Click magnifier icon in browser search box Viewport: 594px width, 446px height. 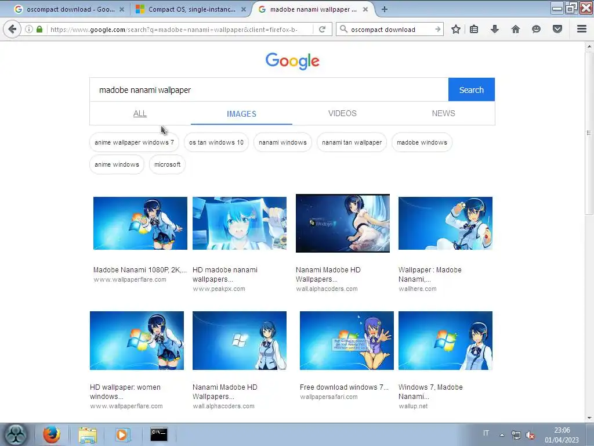343,29
